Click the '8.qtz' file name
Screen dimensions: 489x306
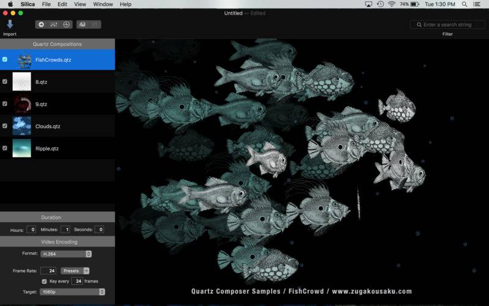point(41,82)
